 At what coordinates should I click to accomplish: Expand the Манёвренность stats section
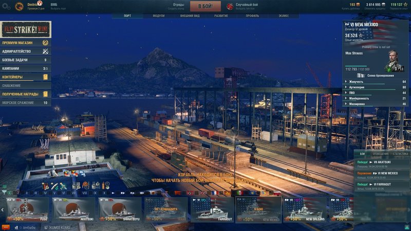pos(376,99)
